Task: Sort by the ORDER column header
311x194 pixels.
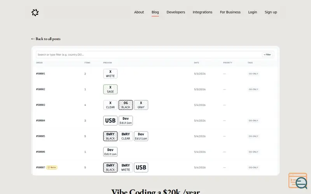Action: [39, 63]
